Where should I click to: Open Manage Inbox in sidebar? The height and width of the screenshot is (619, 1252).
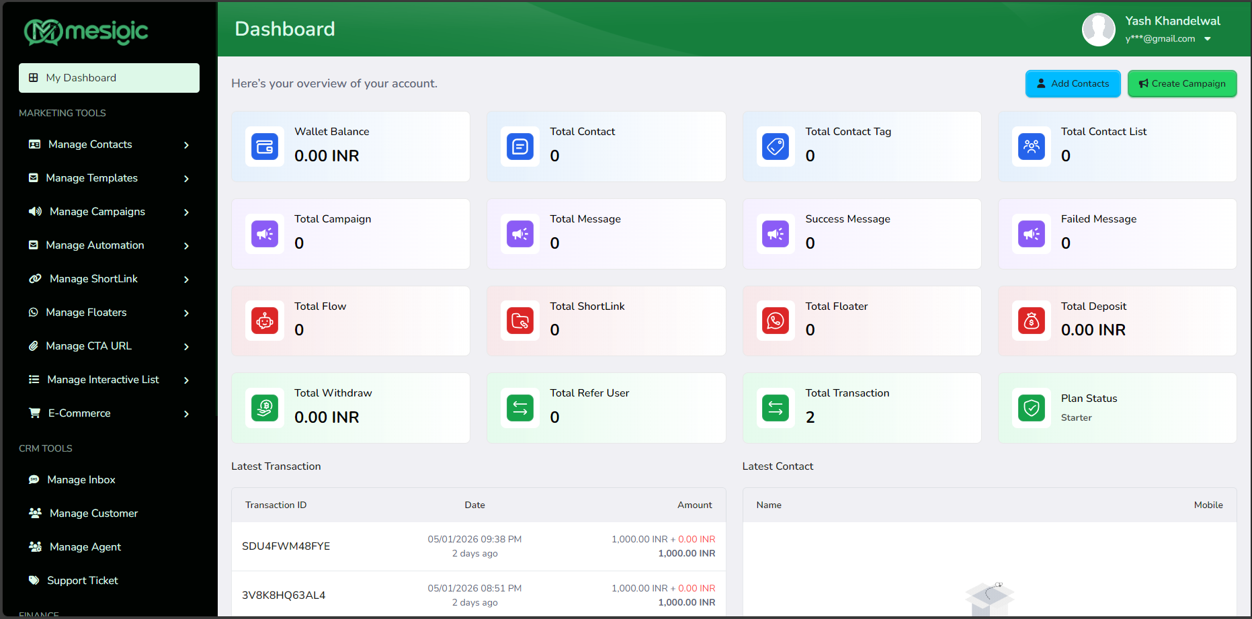pyautogui.click(x=81, y=480)
